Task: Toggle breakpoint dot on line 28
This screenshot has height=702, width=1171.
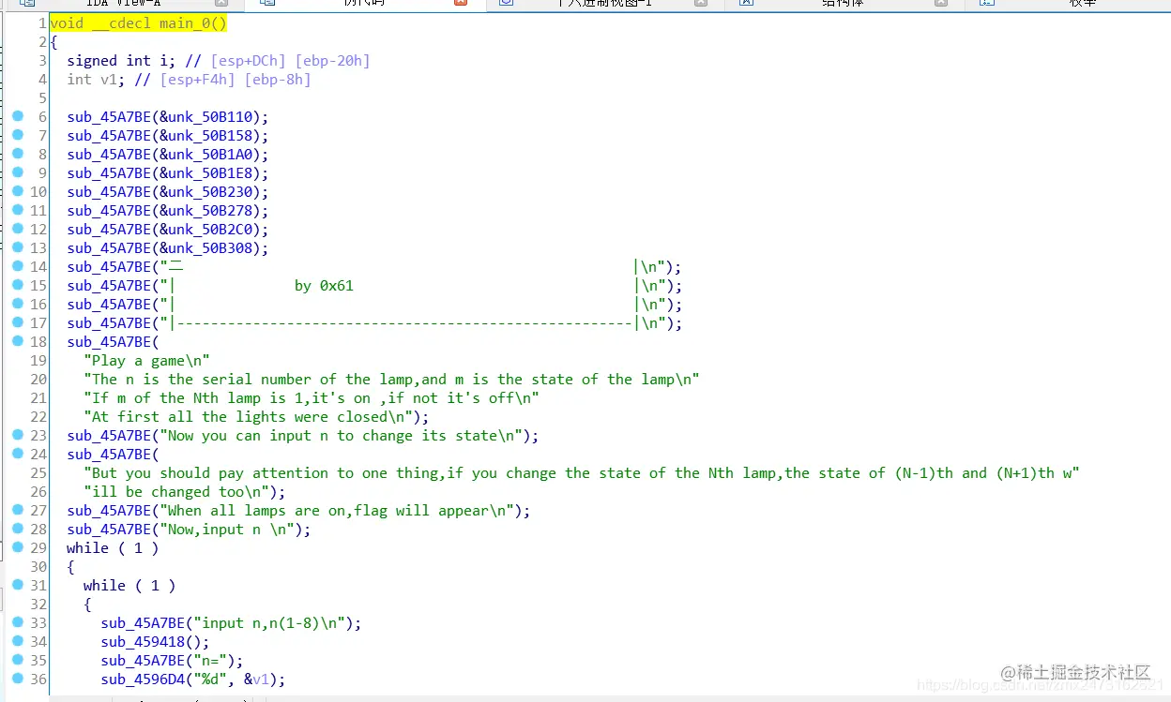Action: 17,529
